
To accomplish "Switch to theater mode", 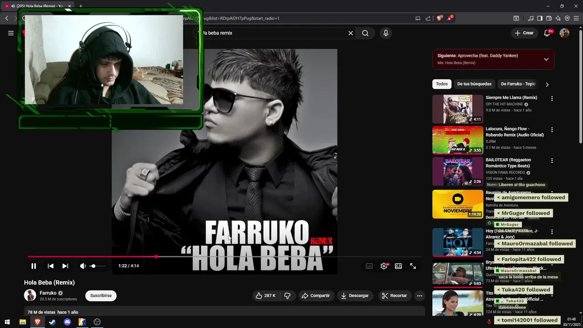I will pos(399,266).
